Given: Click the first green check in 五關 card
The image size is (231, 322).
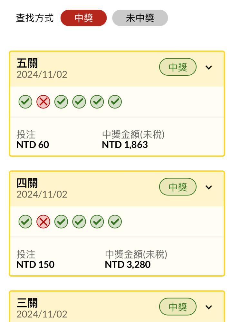Looking at the screenshot, I should click(x=25, y=102).
